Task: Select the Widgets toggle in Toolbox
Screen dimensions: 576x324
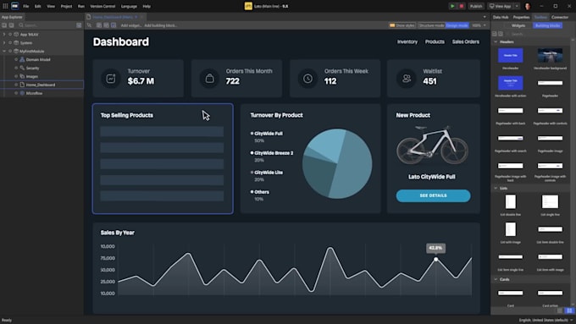Action: pos(518,25)
